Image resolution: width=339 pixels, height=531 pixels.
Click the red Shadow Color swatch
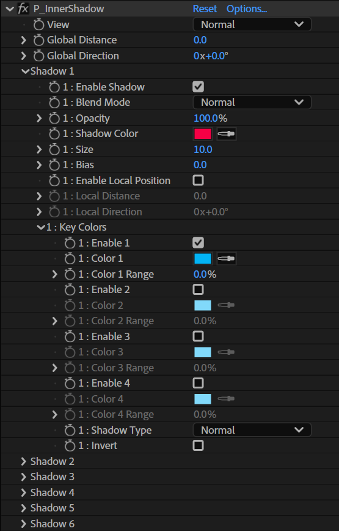tap(203, 134)
